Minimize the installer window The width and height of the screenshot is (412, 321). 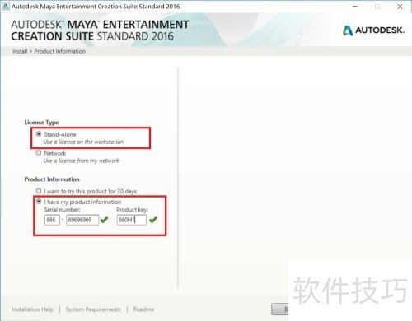click(x=355, y=6)
